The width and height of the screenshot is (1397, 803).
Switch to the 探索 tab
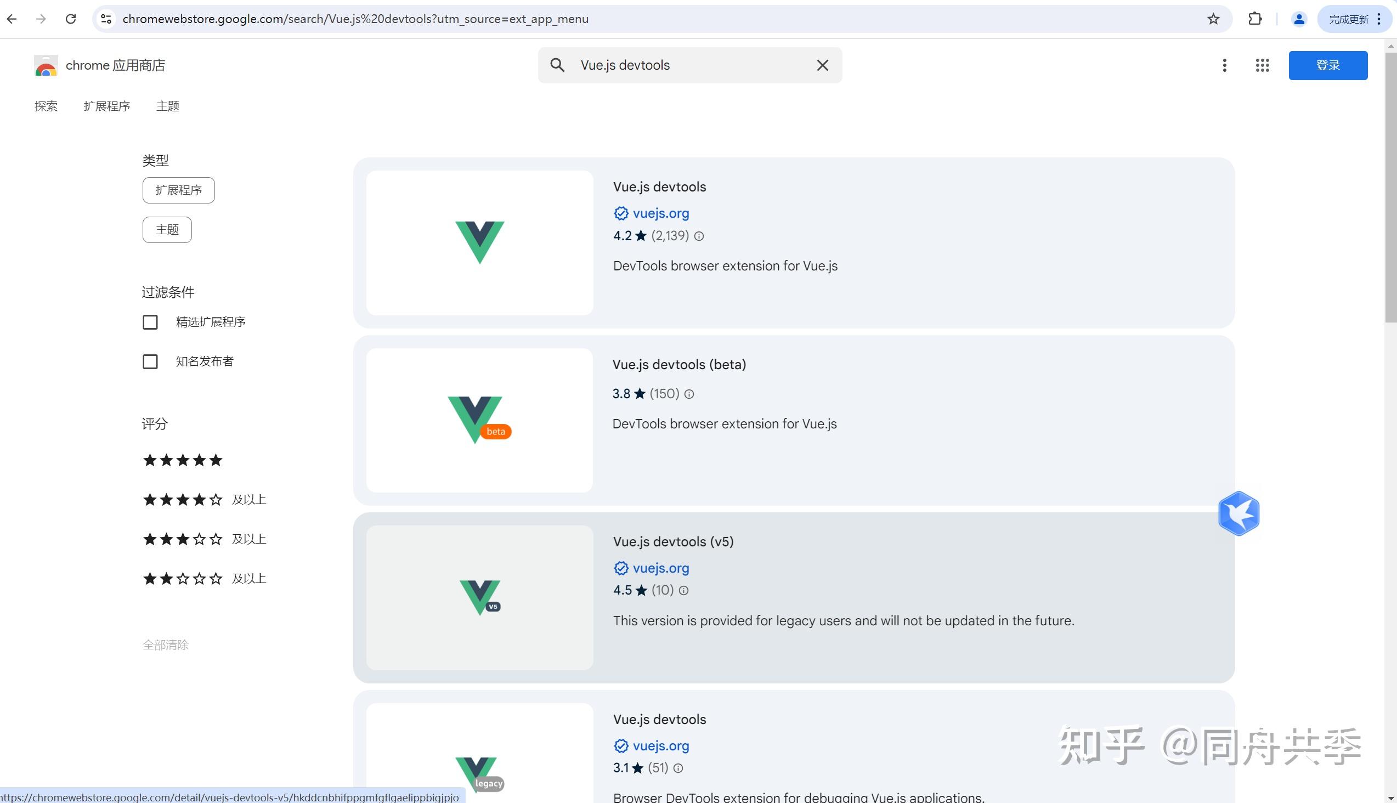[46, 106]
